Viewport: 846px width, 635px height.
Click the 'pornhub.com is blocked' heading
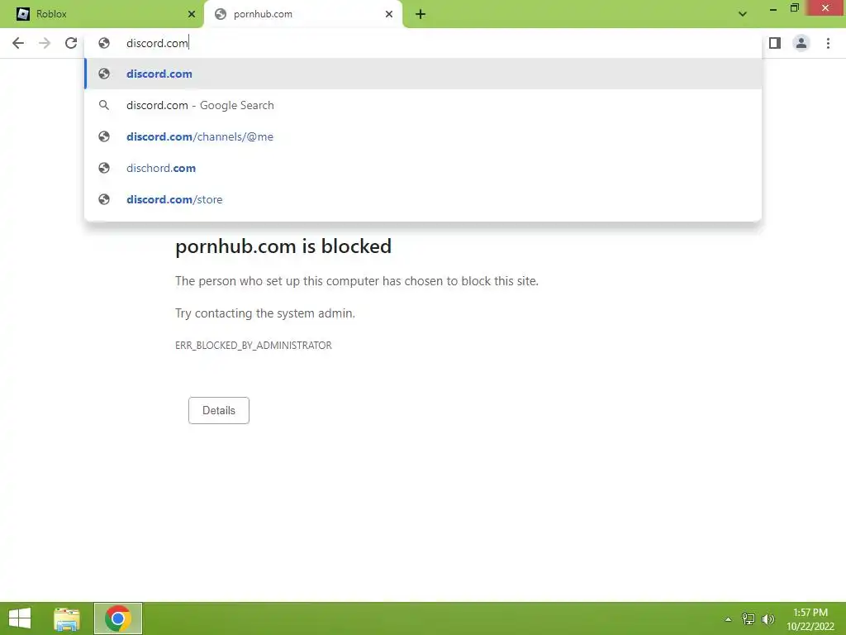283,246
